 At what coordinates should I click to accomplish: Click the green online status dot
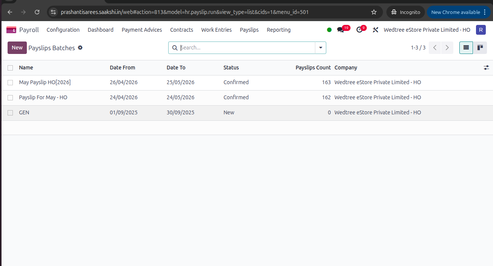tap(329, 30)
